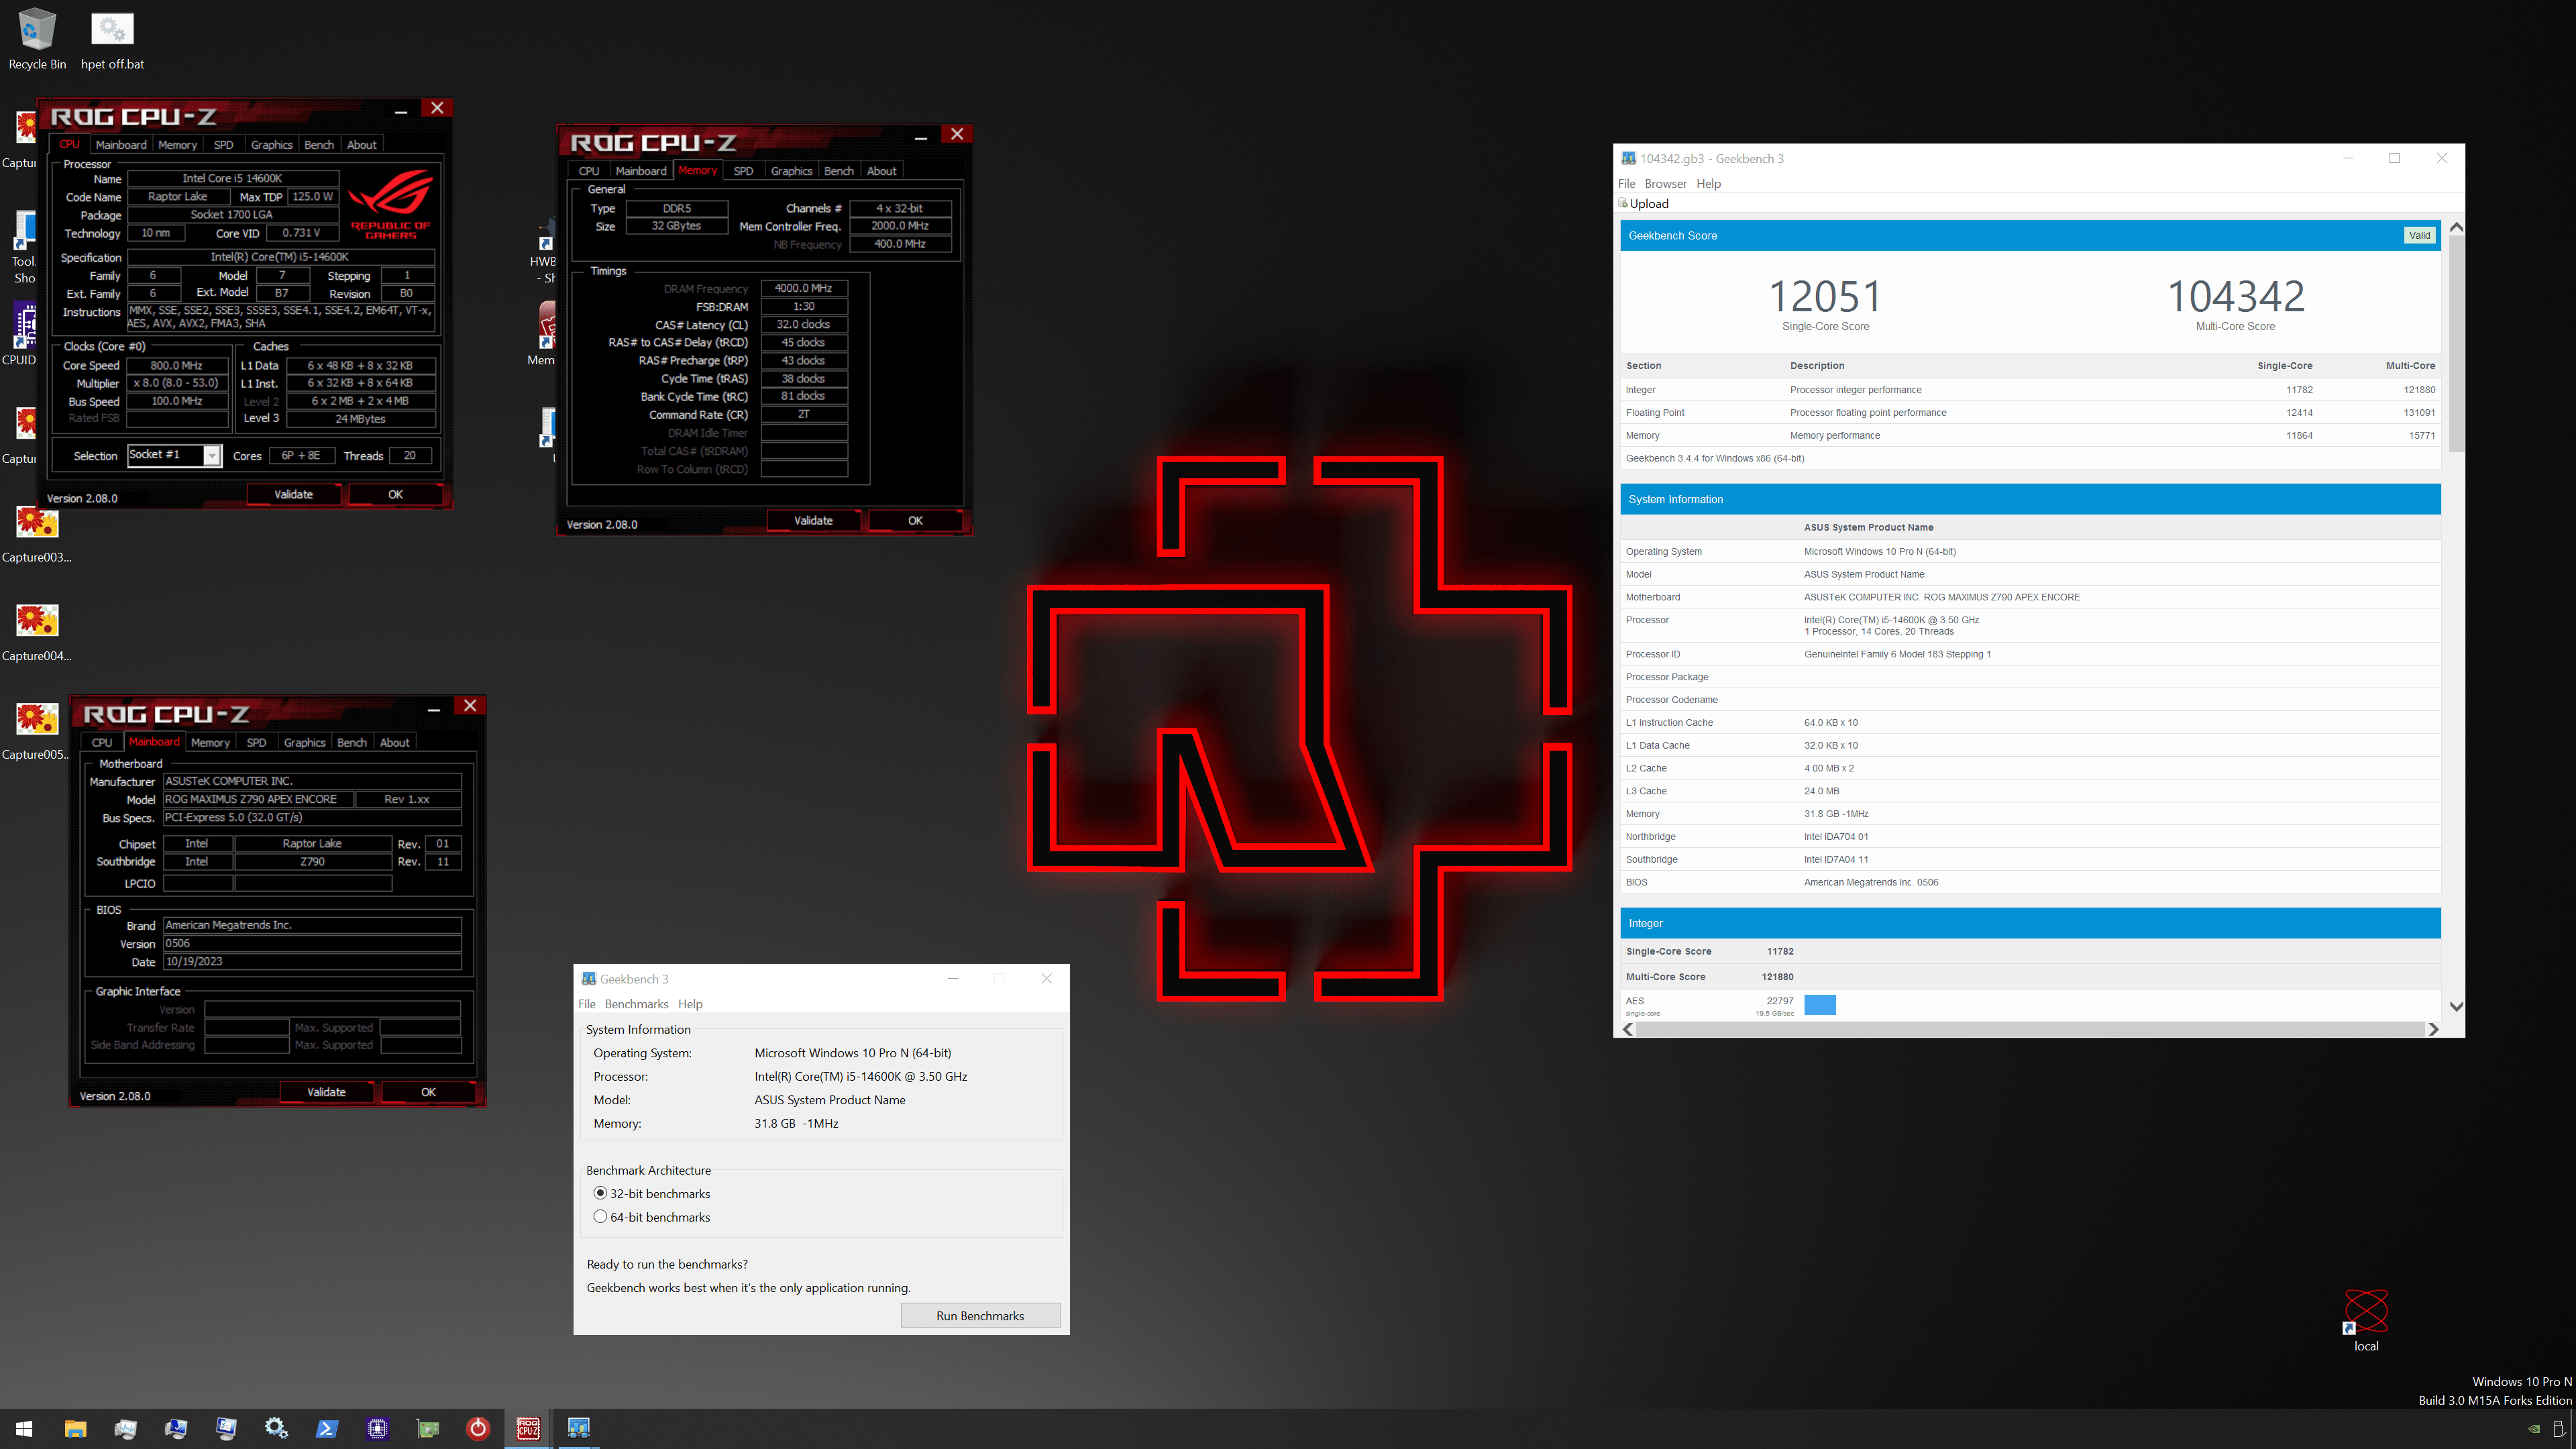Click OK in Memory CPU-Z window
This screenshot has height=1449, width=2576.
(915, 520)
